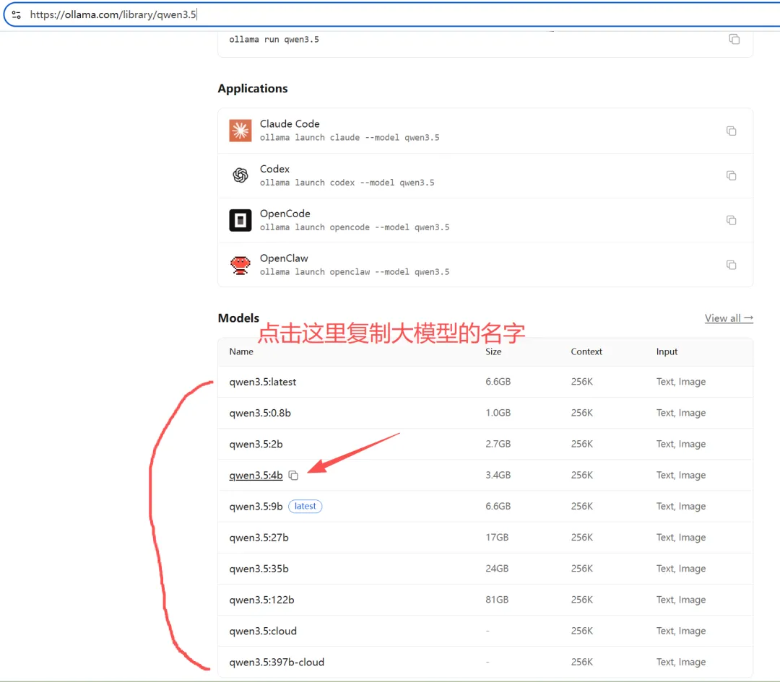Open the qwen3.5:9b model link

point(256,507)
